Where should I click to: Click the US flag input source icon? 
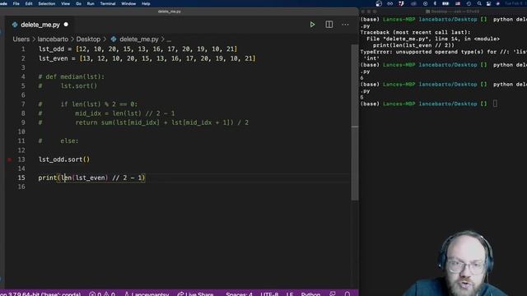click(x=458, y=3)
